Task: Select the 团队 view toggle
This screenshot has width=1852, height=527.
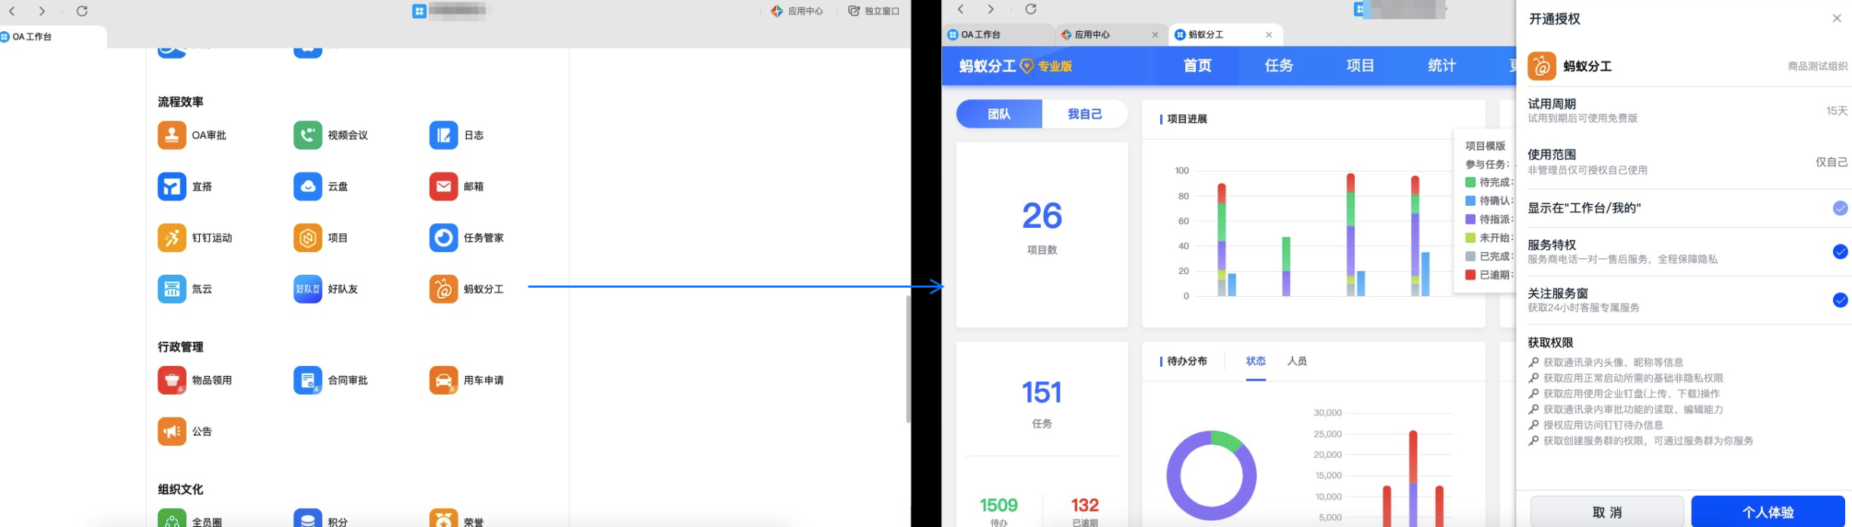Action: [999, 114]
